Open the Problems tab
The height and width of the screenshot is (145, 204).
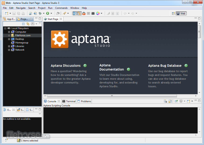point(86,101)
